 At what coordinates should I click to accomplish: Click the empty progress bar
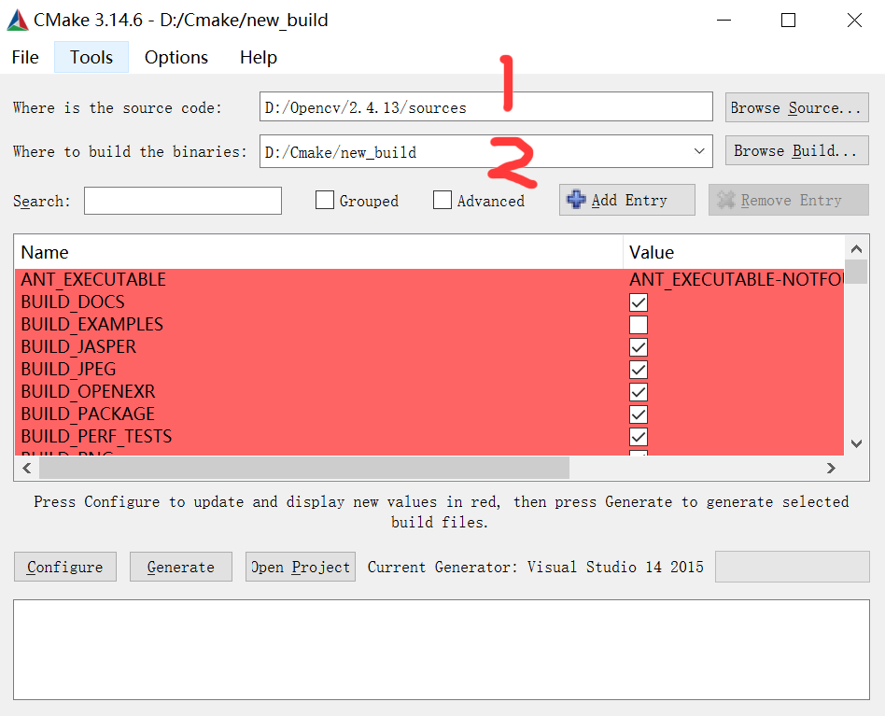click(x=792, y=567)
